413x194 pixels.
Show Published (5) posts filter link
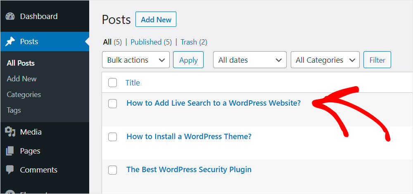tap(151, 42)
